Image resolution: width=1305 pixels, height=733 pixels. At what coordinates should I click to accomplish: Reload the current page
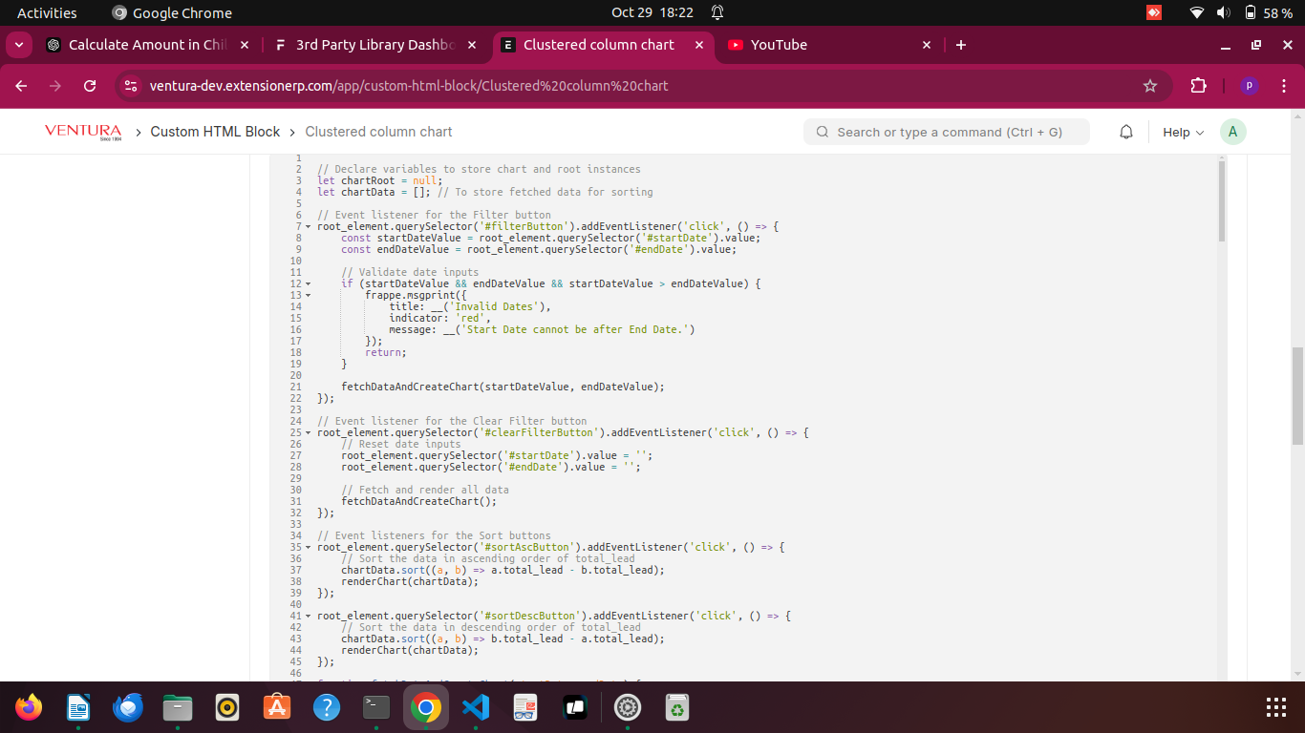[90, 86]
